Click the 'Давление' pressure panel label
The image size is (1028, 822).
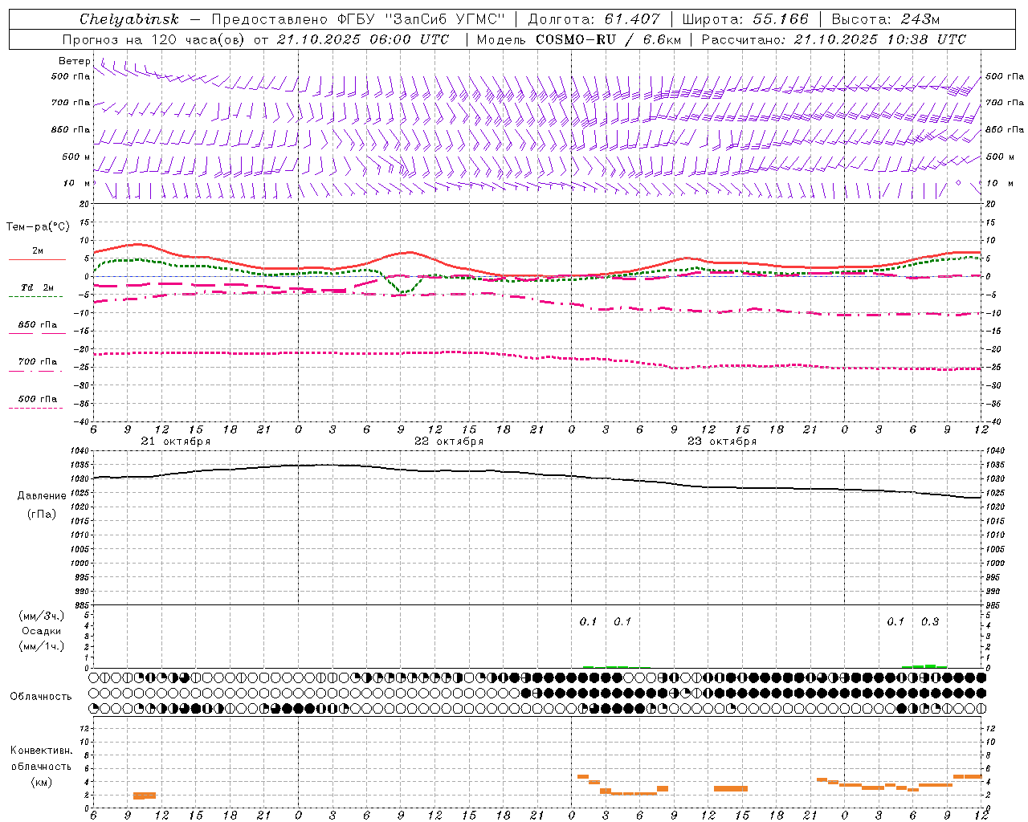[x=42, y=496]
